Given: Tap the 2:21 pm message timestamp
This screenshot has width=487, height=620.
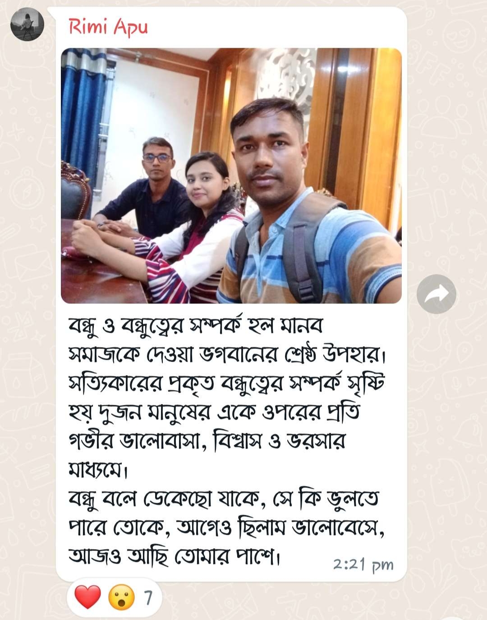Looking at the screenshot, I should (363, 565).
